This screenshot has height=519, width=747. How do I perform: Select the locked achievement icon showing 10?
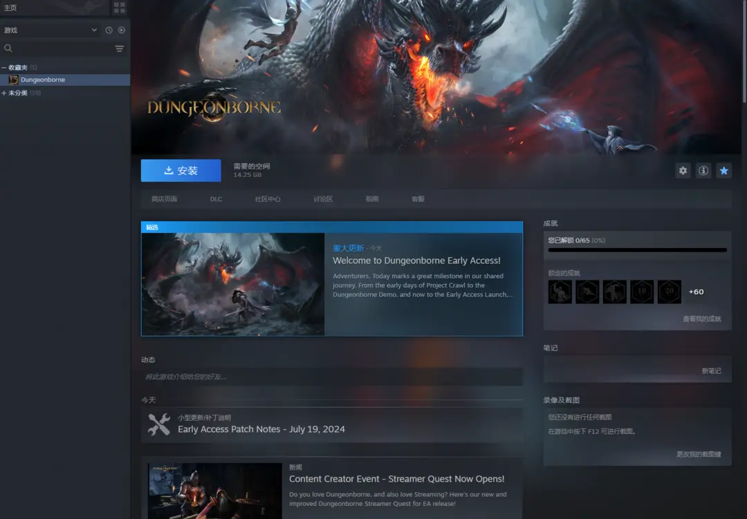tap(642, 292)
